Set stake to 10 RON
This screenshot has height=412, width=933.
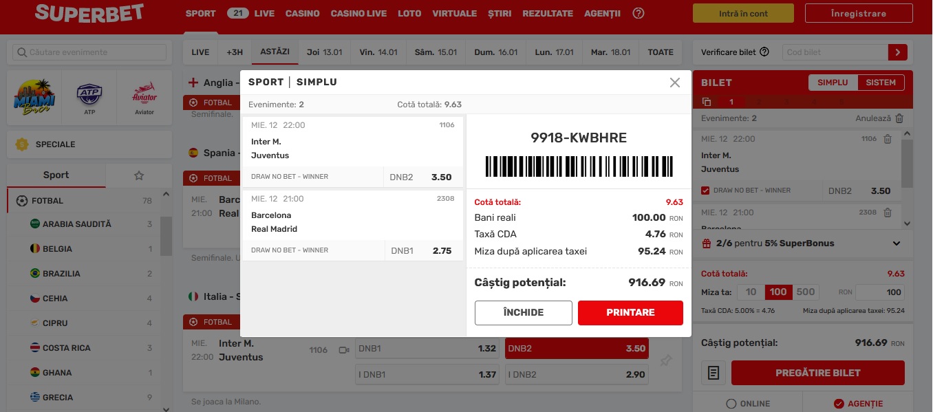(x=751, y=292)
